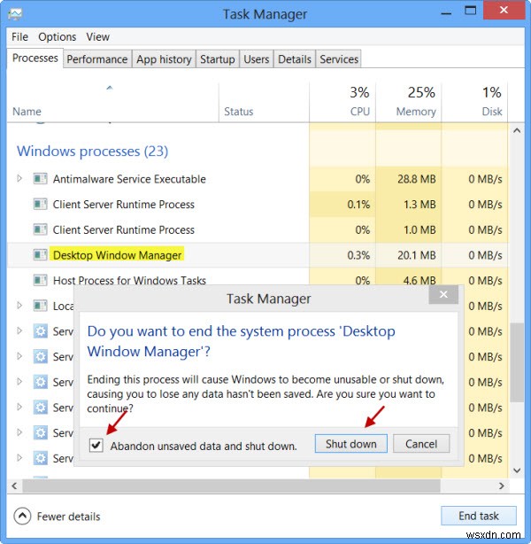The image size is (531, 544).
Task: Switch to the Details tab
Action: click(295, 59)
